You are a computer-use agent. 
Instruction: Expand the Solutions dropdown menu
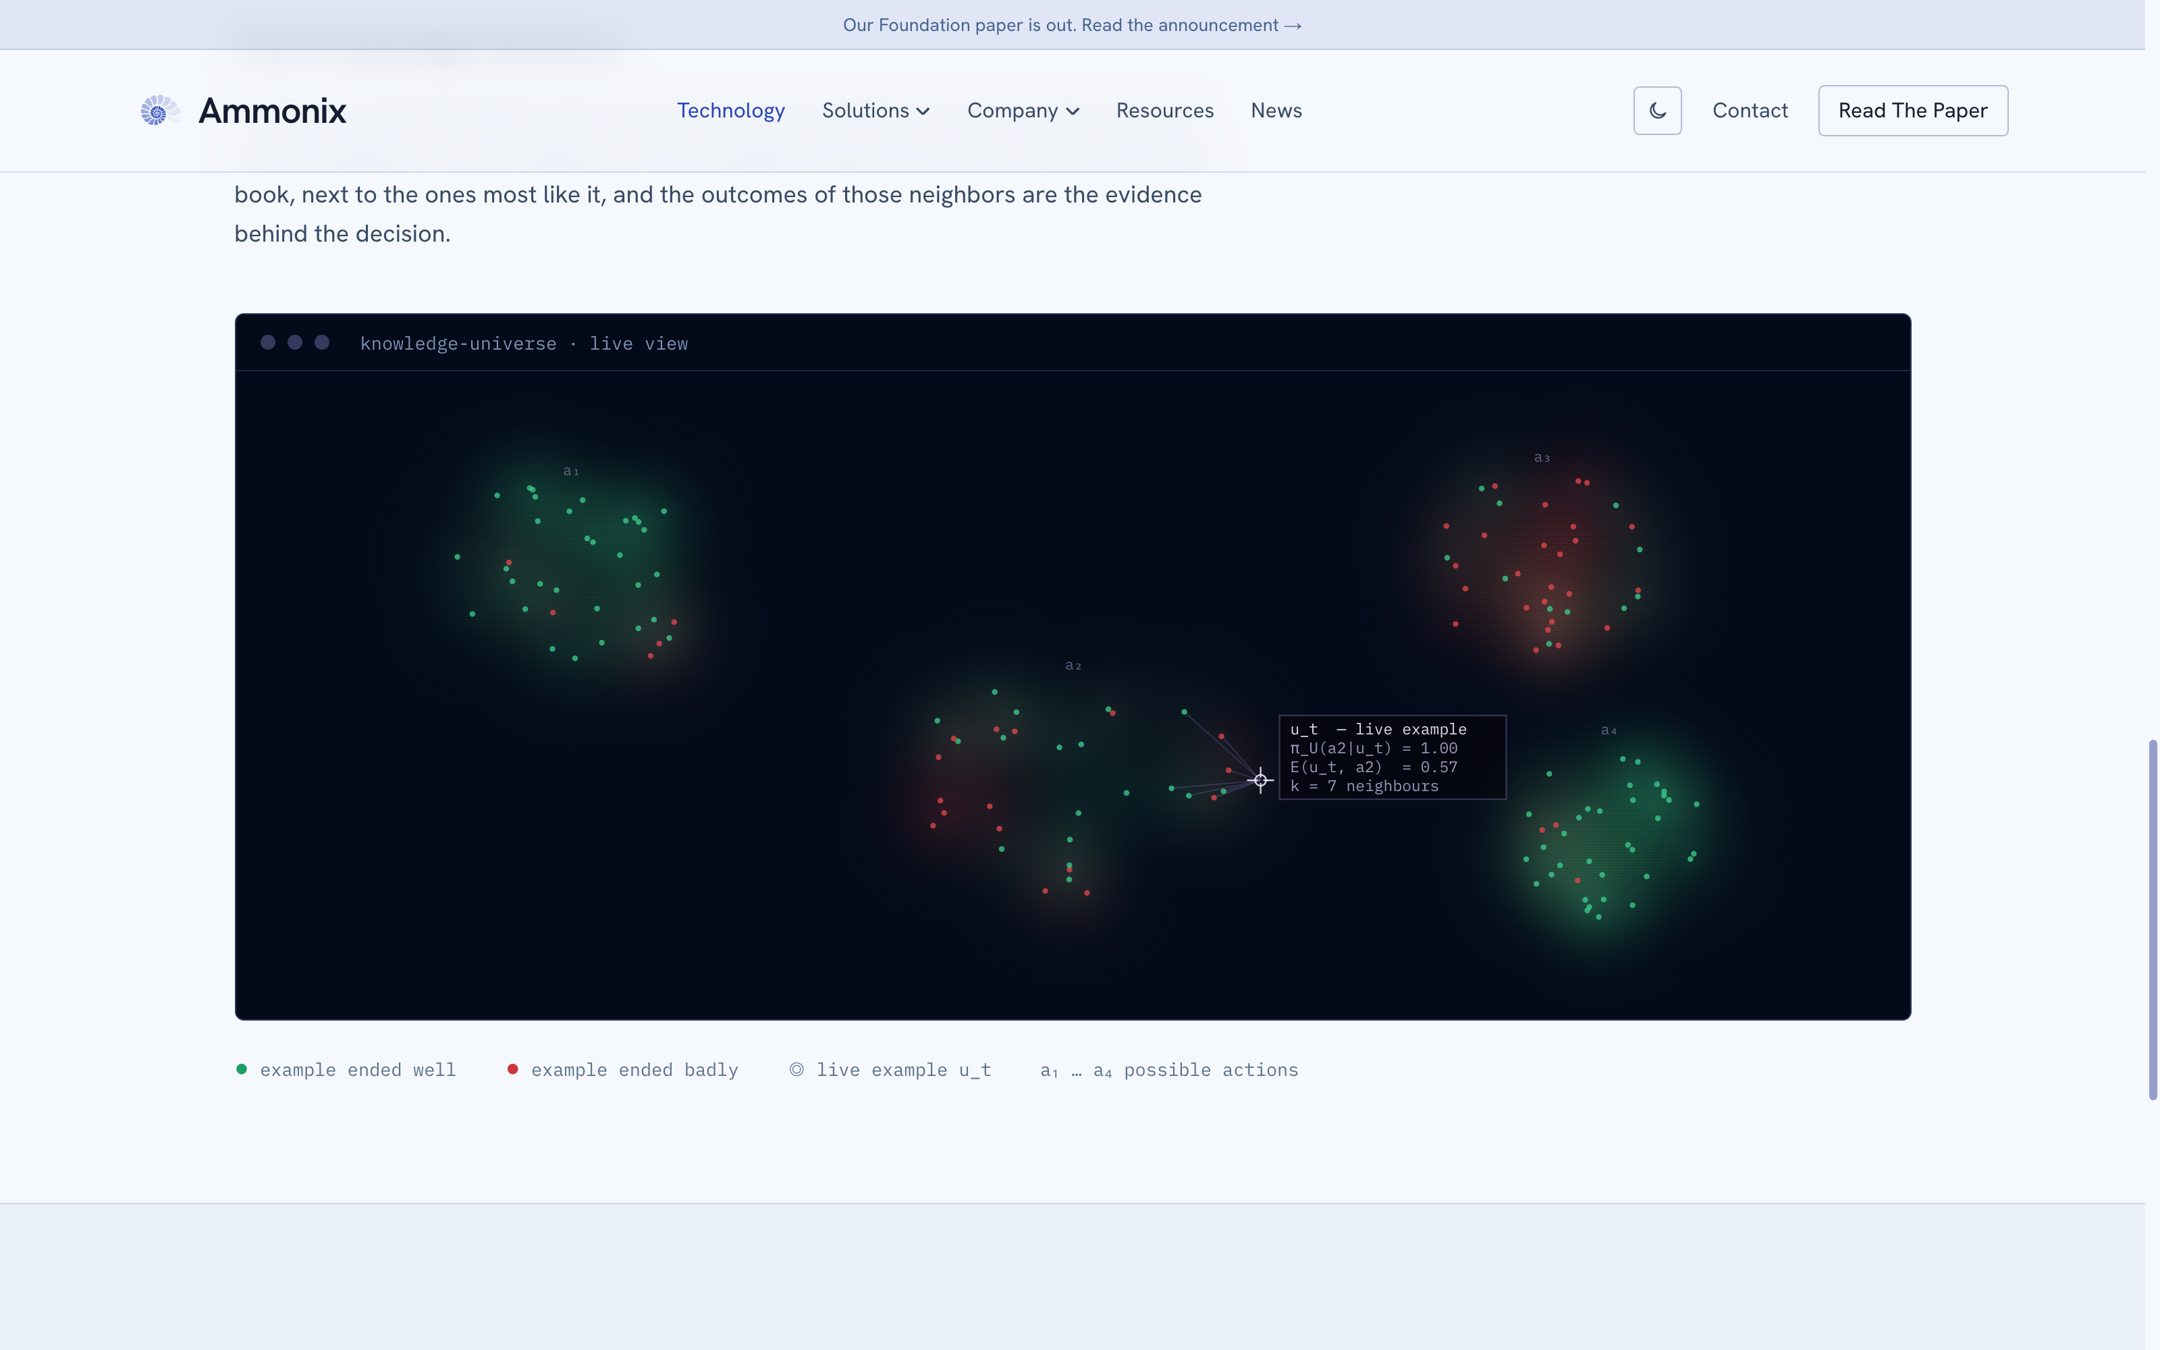(x=875, y=111)
